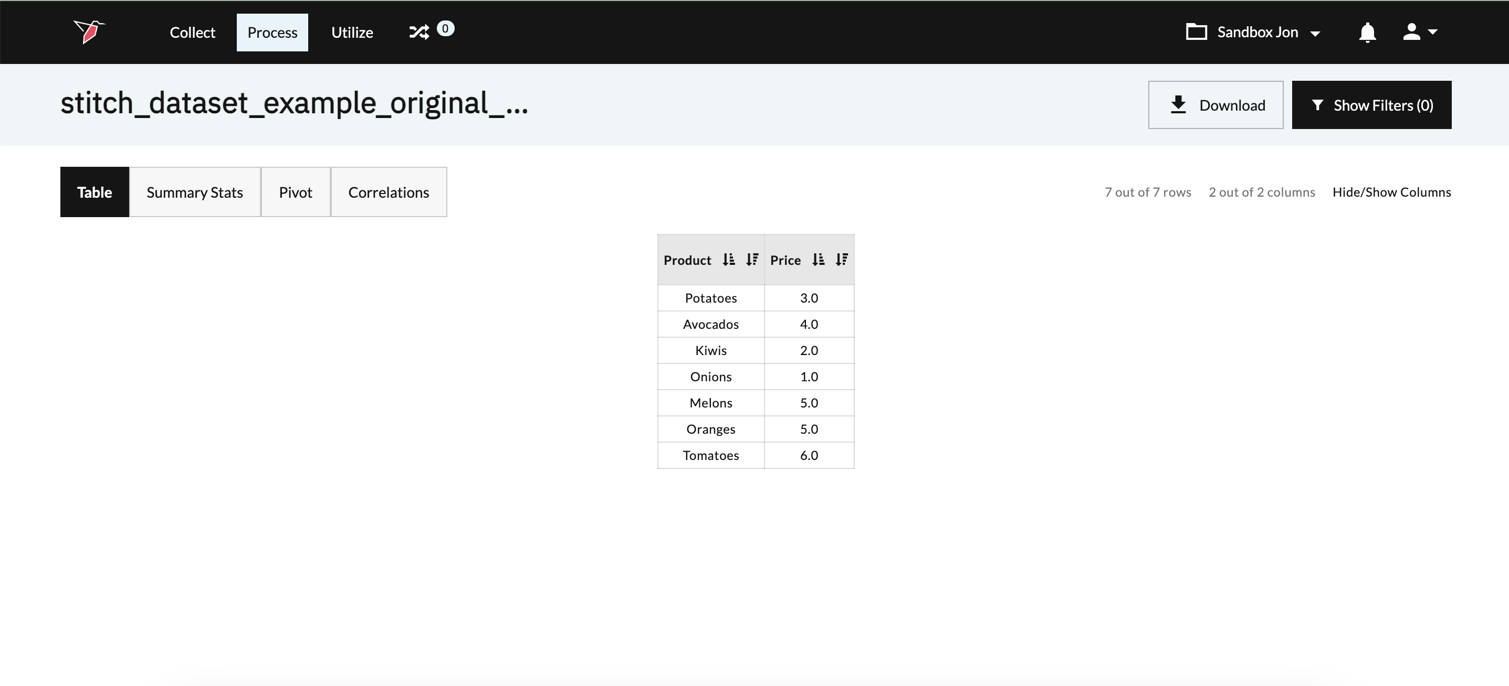This screenshot has height=686, width=1509.
Task: Sort Product column descending
Action: (752, 260)
